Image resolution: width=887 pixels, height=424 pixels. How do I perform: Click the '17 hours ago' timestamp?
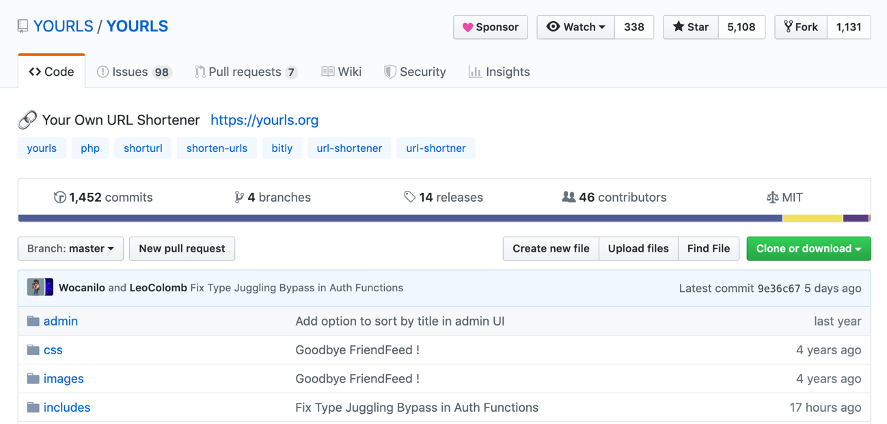pyautogui.click(x=825, y=408)
